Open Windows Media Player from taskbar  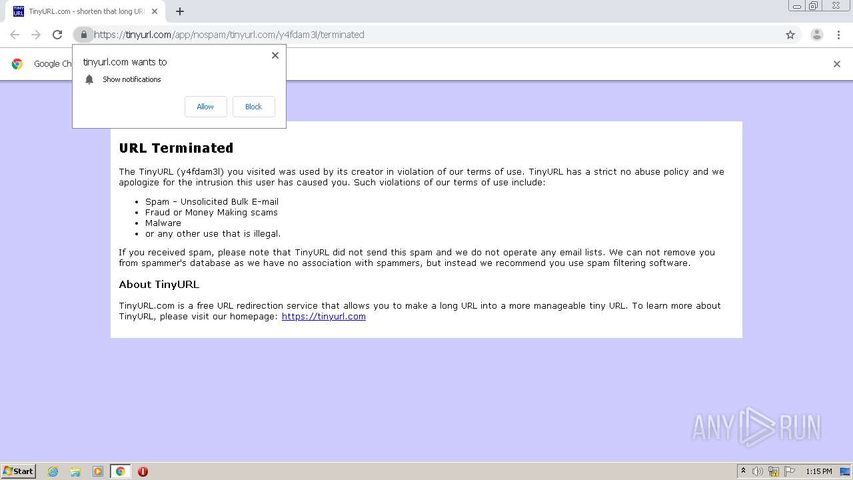coord(98,471)
